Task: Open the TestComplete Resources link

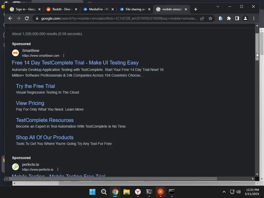Action: pos(45,120)
